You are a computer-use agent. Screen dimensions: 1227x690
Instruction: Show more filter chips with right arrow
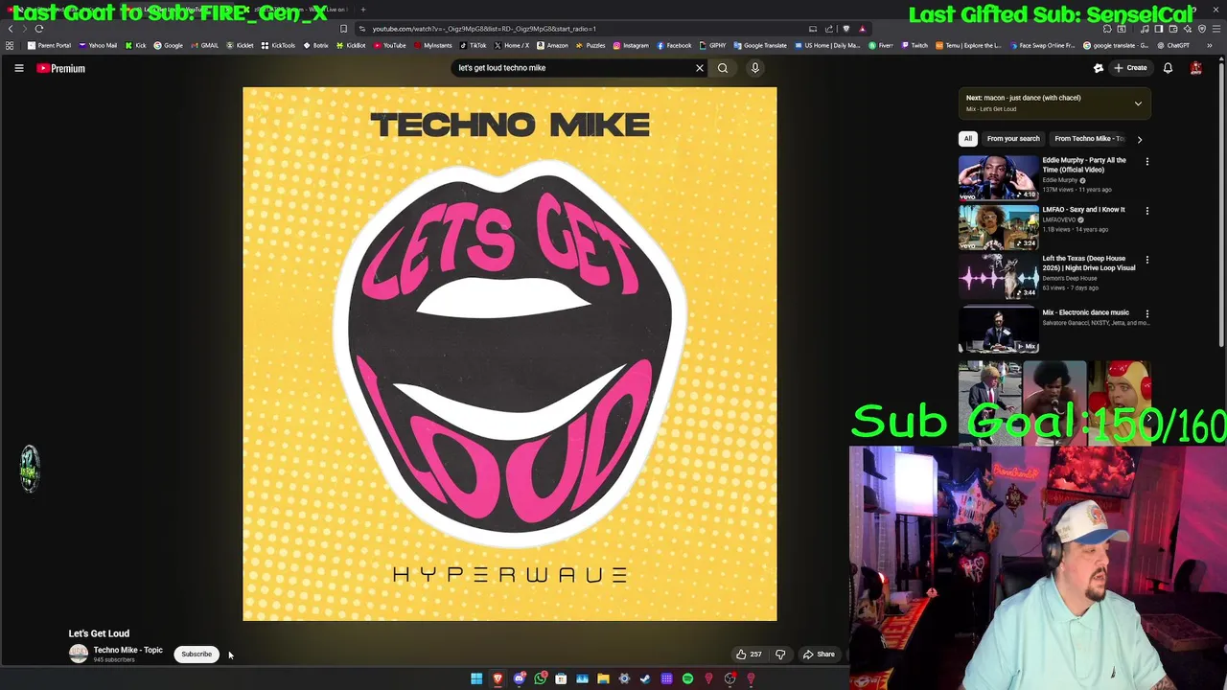point(1140,139)
